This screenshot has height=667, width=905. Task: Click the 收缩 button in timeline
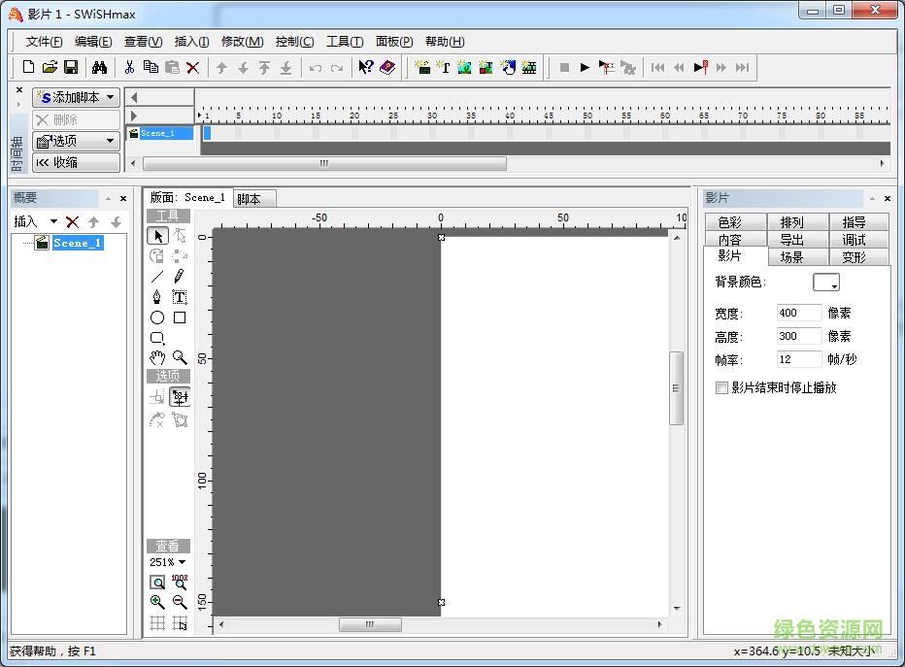pyautogui.click(x=76, y=162)
